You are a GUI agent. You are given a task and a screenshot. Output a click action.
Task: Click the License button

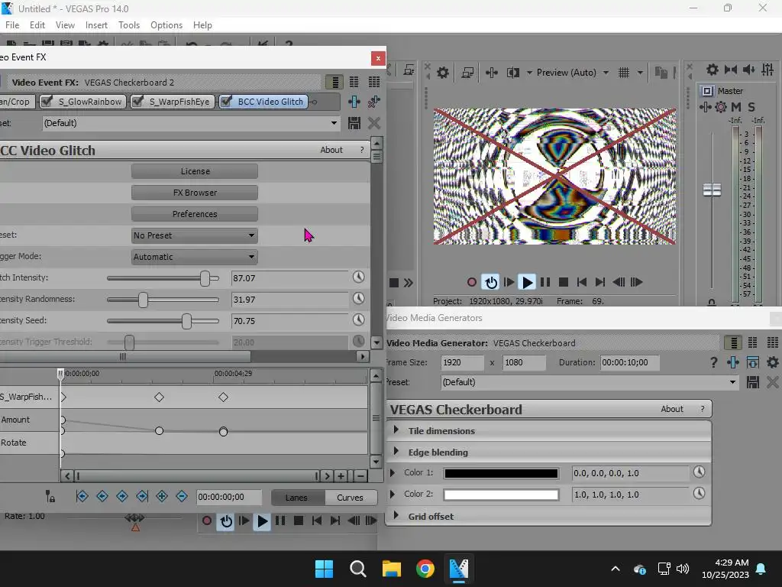click(x=195, y=171)
